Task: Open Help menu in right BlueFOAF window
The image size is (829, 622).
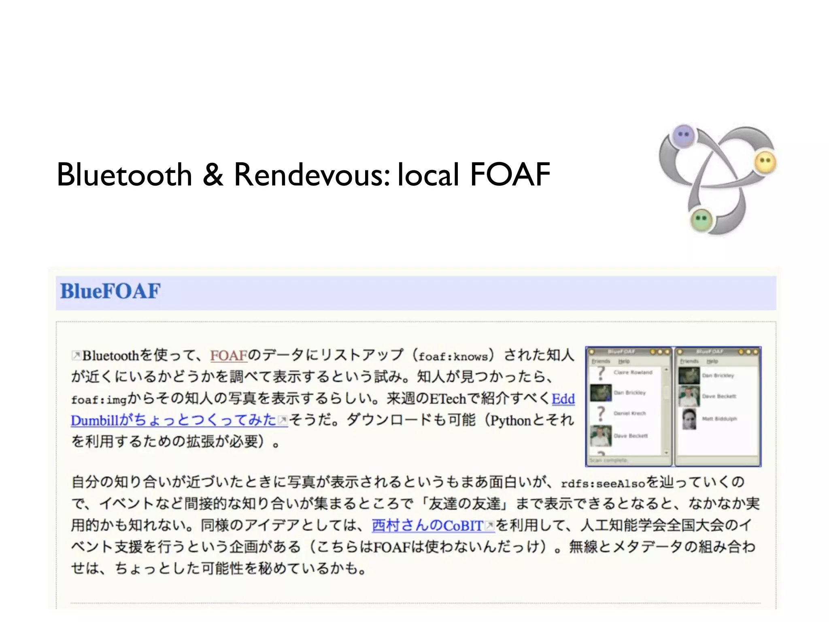Action: point(712,361)
